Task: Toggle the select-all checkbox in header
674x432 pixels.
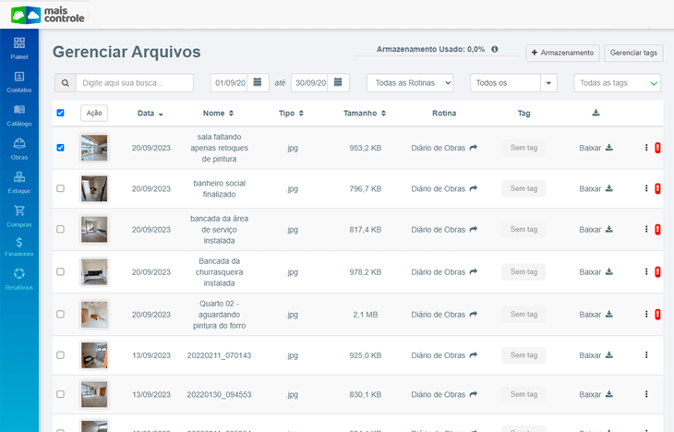Action: tap(61, 113)
